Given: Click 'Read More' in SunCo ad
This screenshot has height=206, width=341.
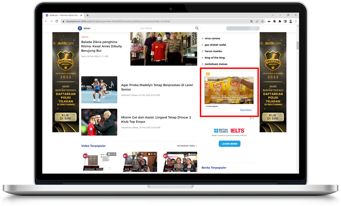Looking at the screenshot, I should tap(246, 110).
